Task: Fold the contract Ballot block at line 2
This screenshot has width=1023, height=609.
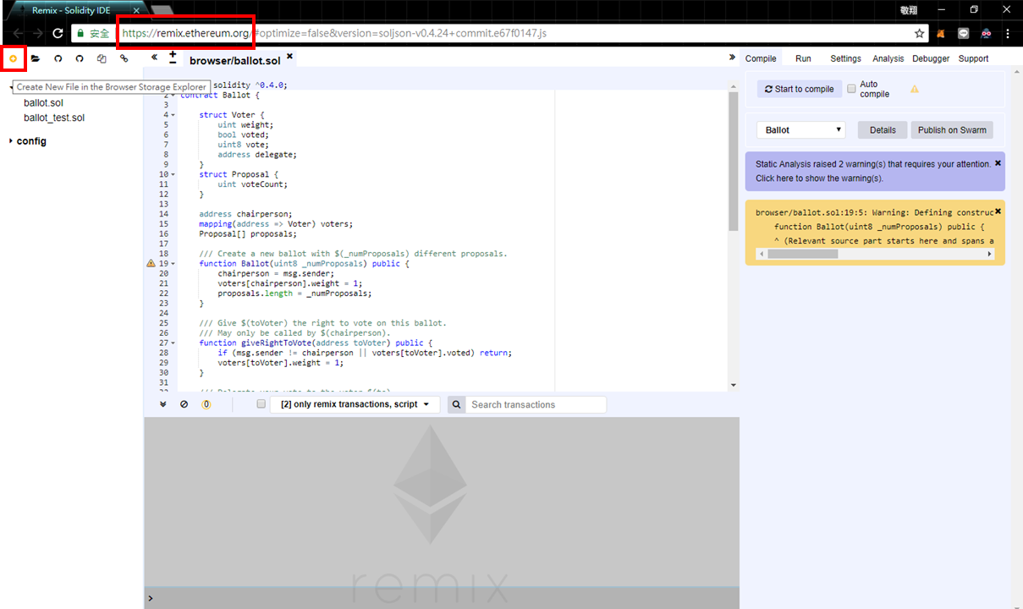Action: tap(173, 95)
